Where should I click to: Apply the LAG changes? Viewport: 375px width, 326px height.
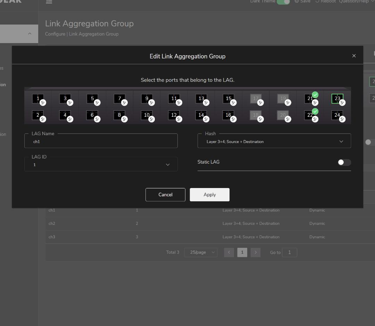pyautogui.click(x=209, y=195)
